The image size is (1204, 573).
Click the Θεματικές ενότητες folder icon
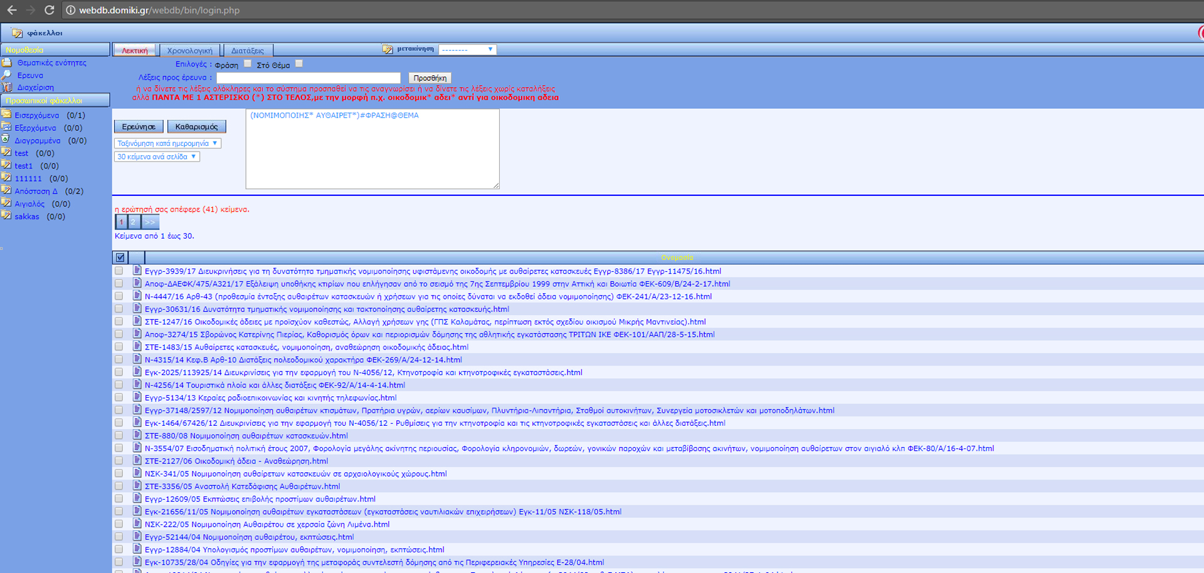click(x=7, y=63)
